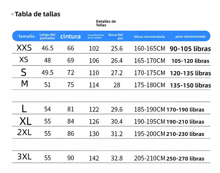Click the blue circle bullet icon beside Tabla de tallas

tap(12, 14)
